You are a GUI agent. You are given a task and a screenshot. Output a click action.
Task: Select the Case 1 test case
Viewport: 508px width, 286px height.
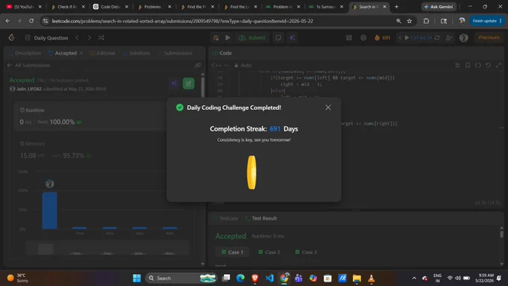click(232, 252)
